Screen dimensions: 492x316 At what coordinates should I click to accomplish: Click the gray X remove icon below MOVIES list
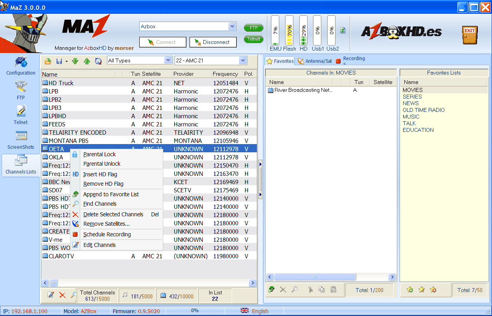coord(283,290)
